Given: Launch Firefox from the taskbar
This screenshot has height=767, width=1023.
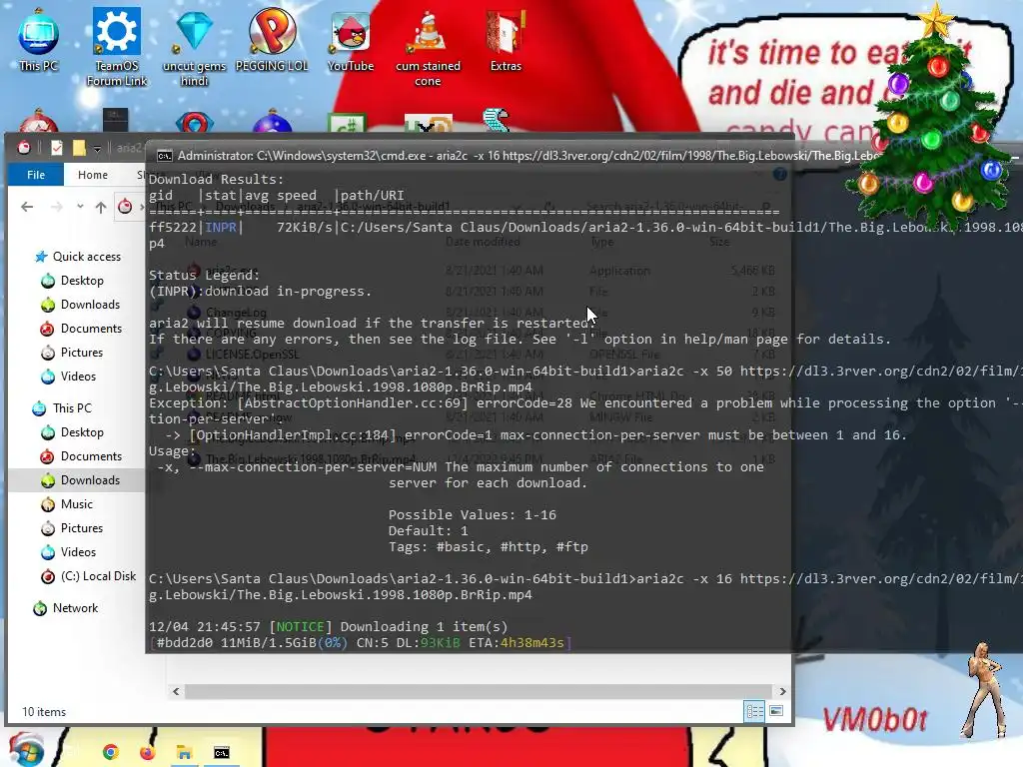Looking at the screenshot, I should (x=148, y=753).
